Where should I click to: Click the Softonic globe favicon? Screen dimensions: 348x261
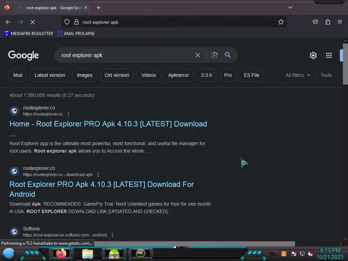[x=14, y=232]
